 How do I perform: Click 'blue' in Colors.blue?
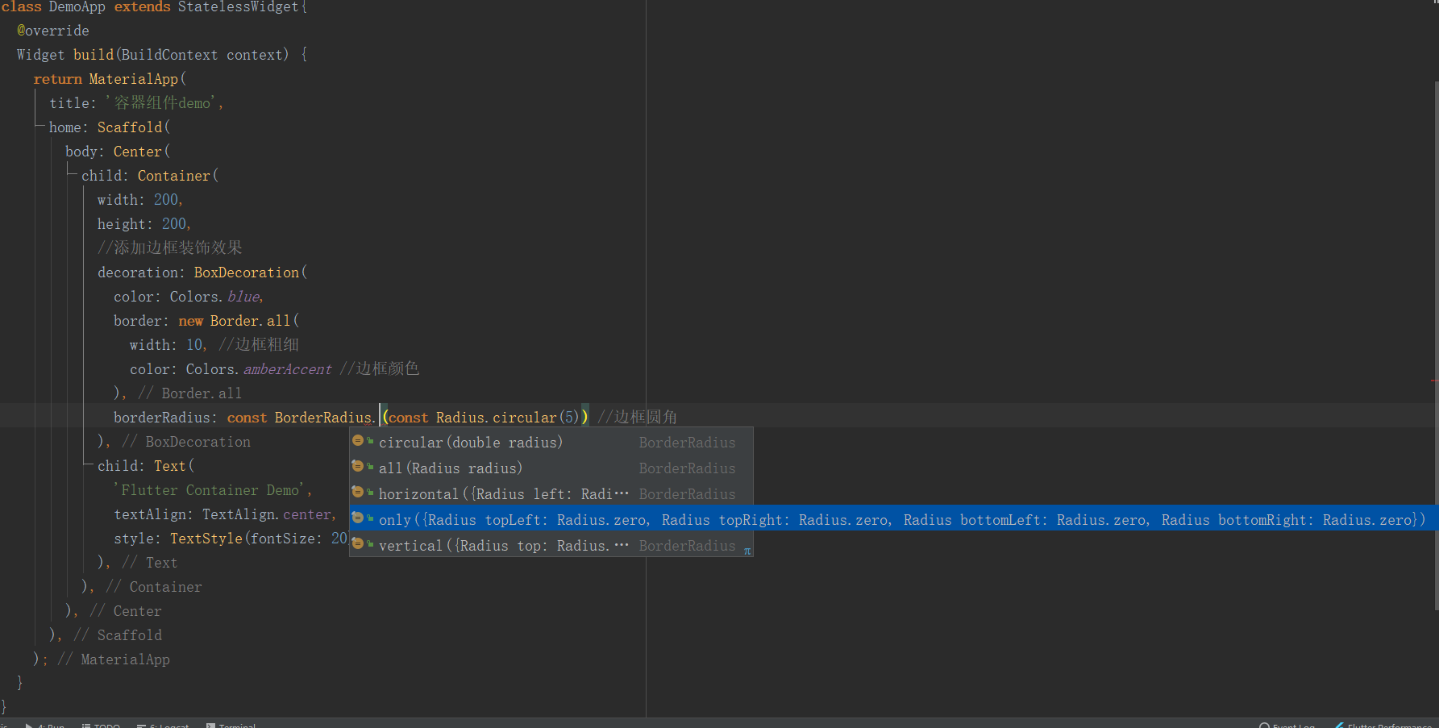click(x=243, y=297)
